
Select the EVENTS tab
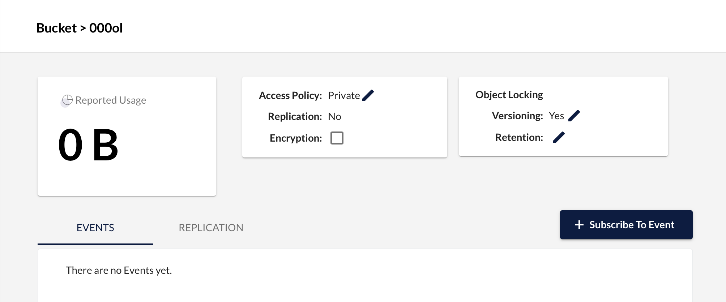(x=95, y=228)
